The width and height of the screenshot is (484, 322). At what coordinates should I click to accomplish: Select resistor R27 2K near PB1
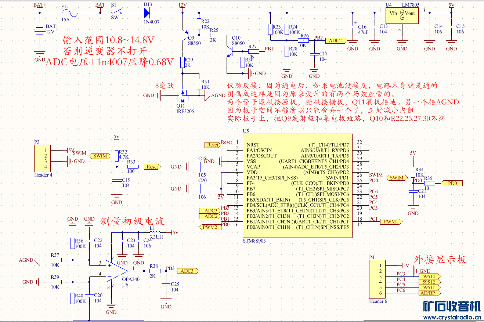[254, 51]
